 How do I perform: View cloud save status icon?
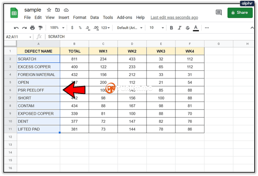pyautogui.click(x=66, y=10)
